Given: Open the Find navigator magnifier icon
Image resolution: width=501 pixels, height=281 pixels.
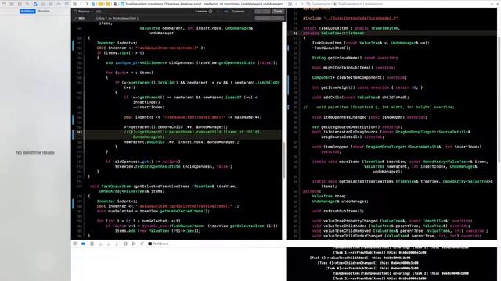Looking at the screenshot, I should coord(27,4).
